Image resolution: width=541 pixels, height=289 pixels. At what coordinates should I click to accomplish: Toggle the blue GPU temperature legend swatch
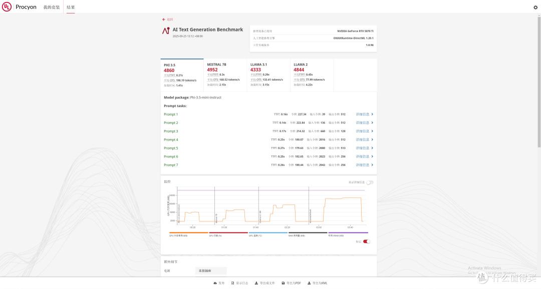coord(268,233)
